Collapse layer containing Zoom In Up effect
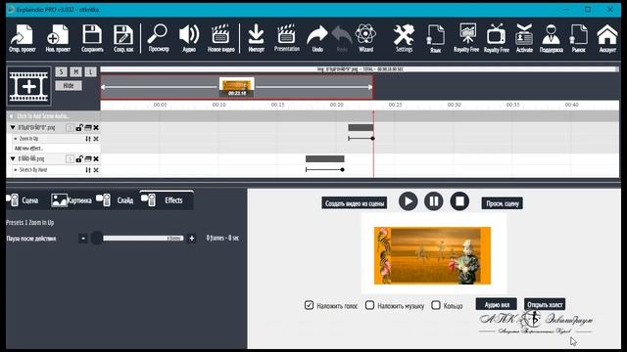The width and height of the screenshot is (627, 352). [x=13, y=128]
